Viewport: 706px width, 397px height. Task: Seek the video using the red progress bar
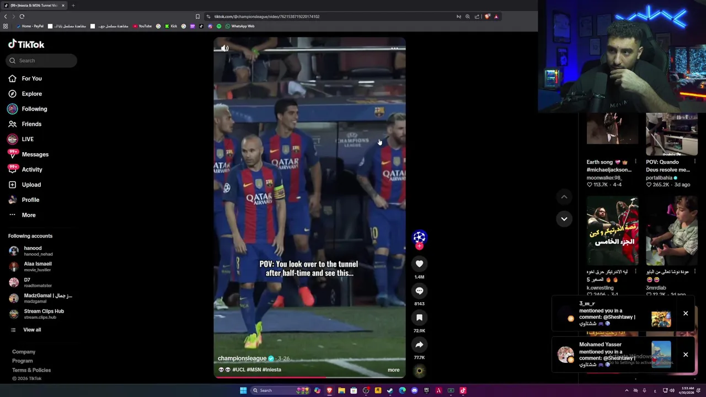tap(309, 378)
